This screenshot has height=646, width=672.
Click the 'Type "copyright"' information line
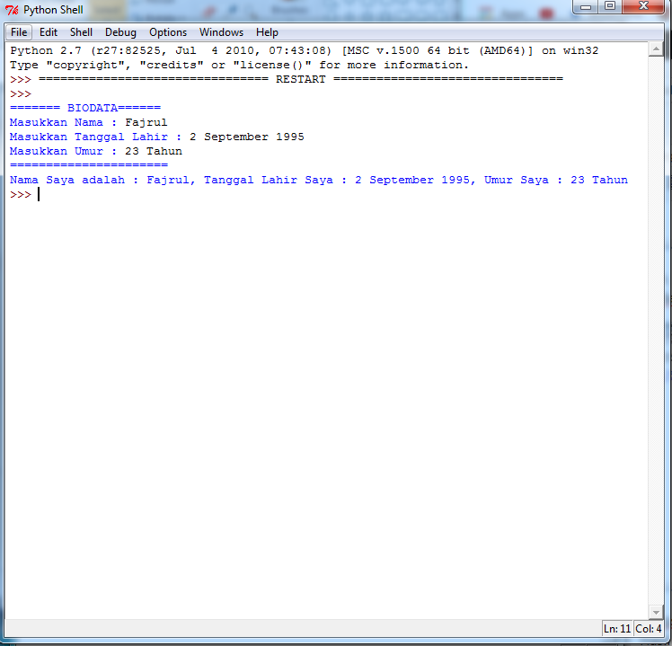pos(239,66)
